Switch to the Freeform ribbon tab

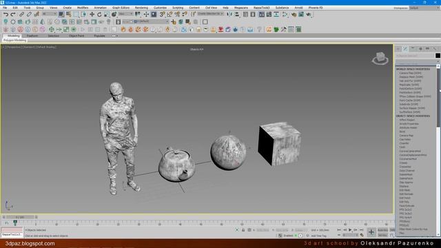pos(32,36)
